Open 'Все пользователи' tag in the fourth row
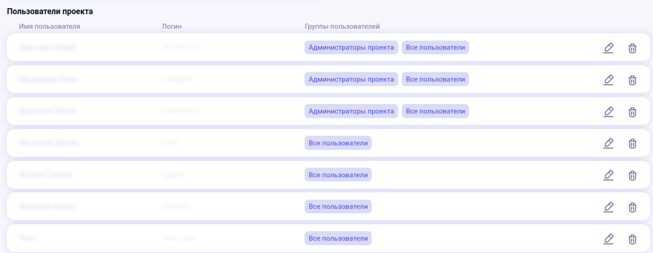Screen dimensions: 653x253 [x=338, y=143]
